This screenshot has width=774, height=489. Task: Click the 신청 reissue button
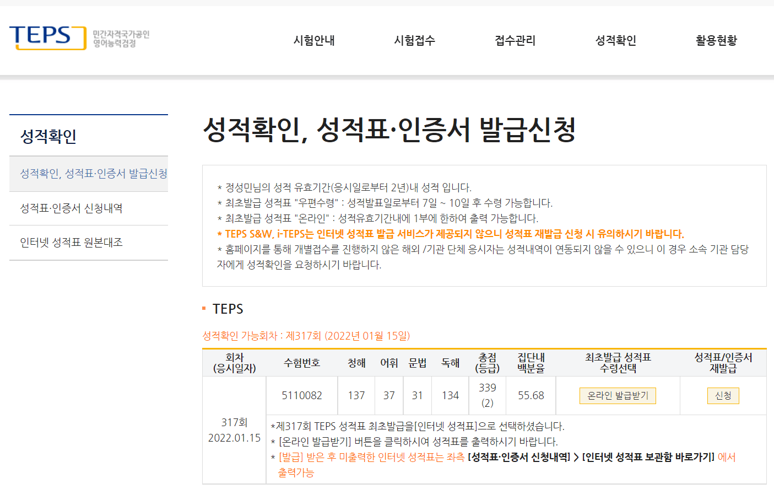(x=723, y=396)
